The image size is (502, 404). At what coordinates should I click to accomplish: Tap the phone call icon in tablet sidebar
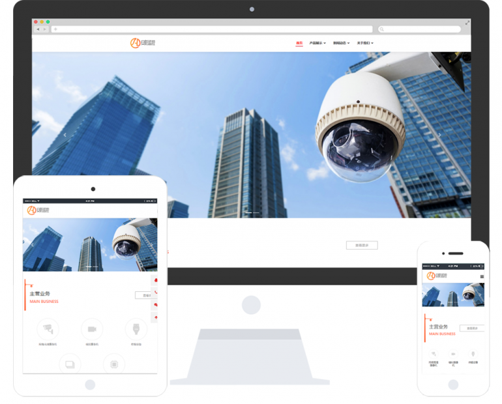155,293
